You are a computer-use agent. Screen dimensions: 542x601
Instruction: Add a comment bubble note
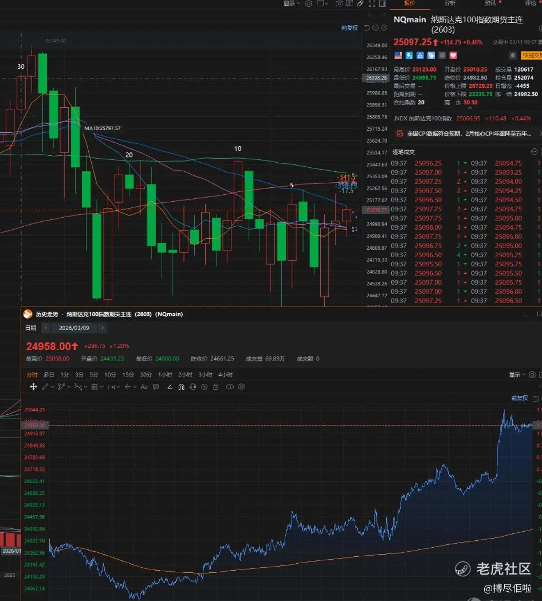click(x=156, y=387)
